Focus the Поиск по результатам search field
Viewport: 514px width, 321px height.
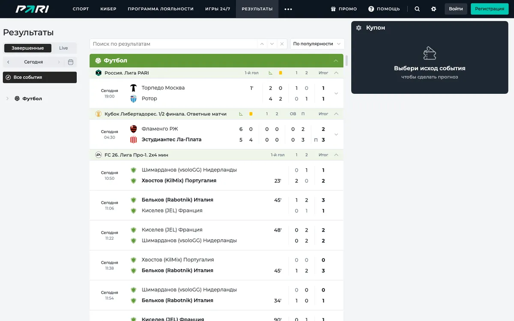pos(173,44)
